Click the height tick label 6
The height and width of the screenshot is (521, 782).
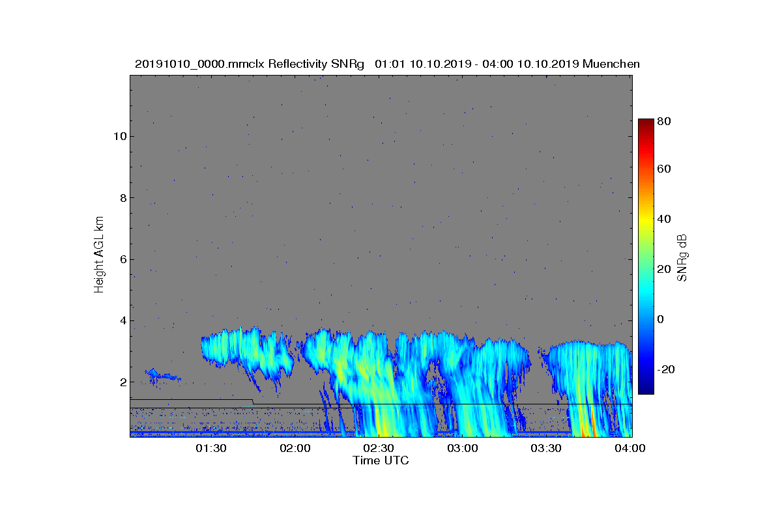(x=123, y=259)
